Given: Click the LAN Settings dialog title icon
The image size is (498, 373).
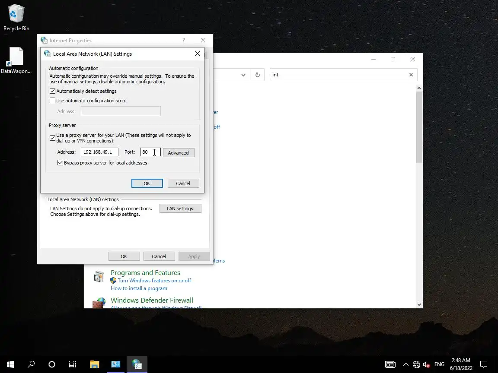Looking at the screenshot, I should coord(47,54).
